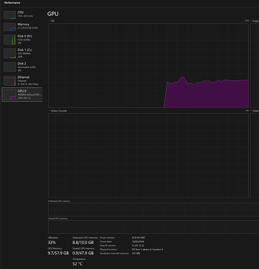Click the Shared GPU memory graph label
Screen dimensions: 259x269
point(58,218)
